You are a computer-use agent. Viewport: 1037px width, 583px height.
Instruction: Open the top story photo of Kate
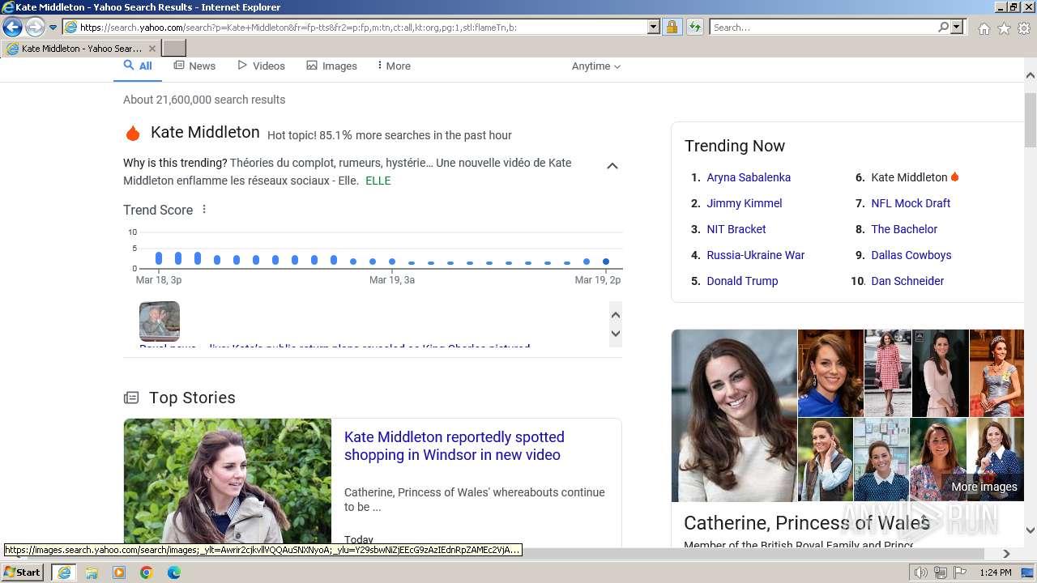click(228, 481)
